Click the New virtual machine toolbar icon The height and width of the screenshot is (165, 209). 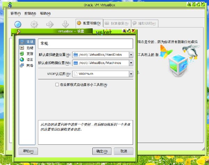coord(18,24)
